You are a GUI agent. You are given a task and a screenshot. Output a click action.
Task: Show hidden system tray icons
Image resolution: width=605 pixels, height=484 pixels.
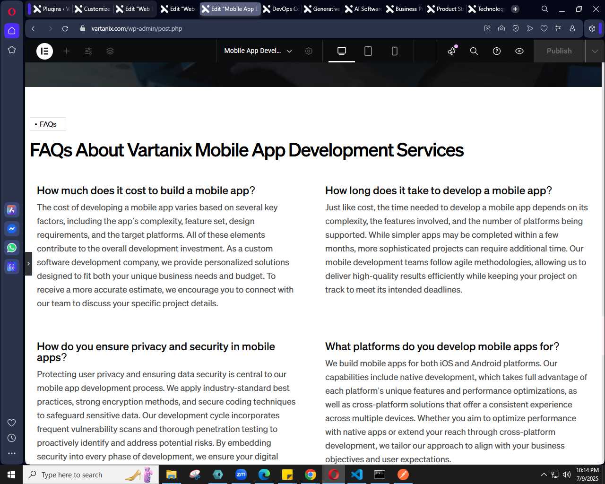[544, 475]
